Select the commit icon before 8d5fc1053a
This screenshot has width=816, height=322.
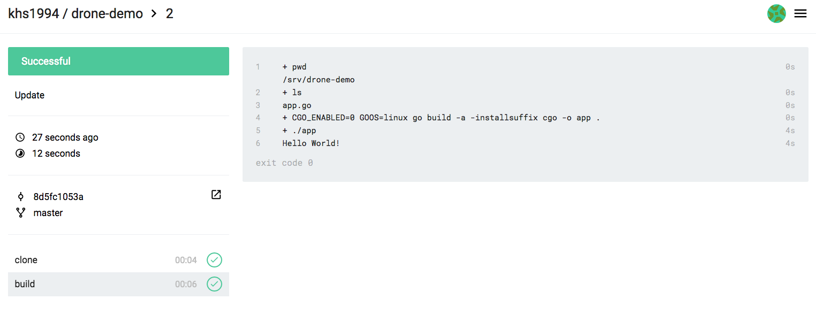coord(20,196)
